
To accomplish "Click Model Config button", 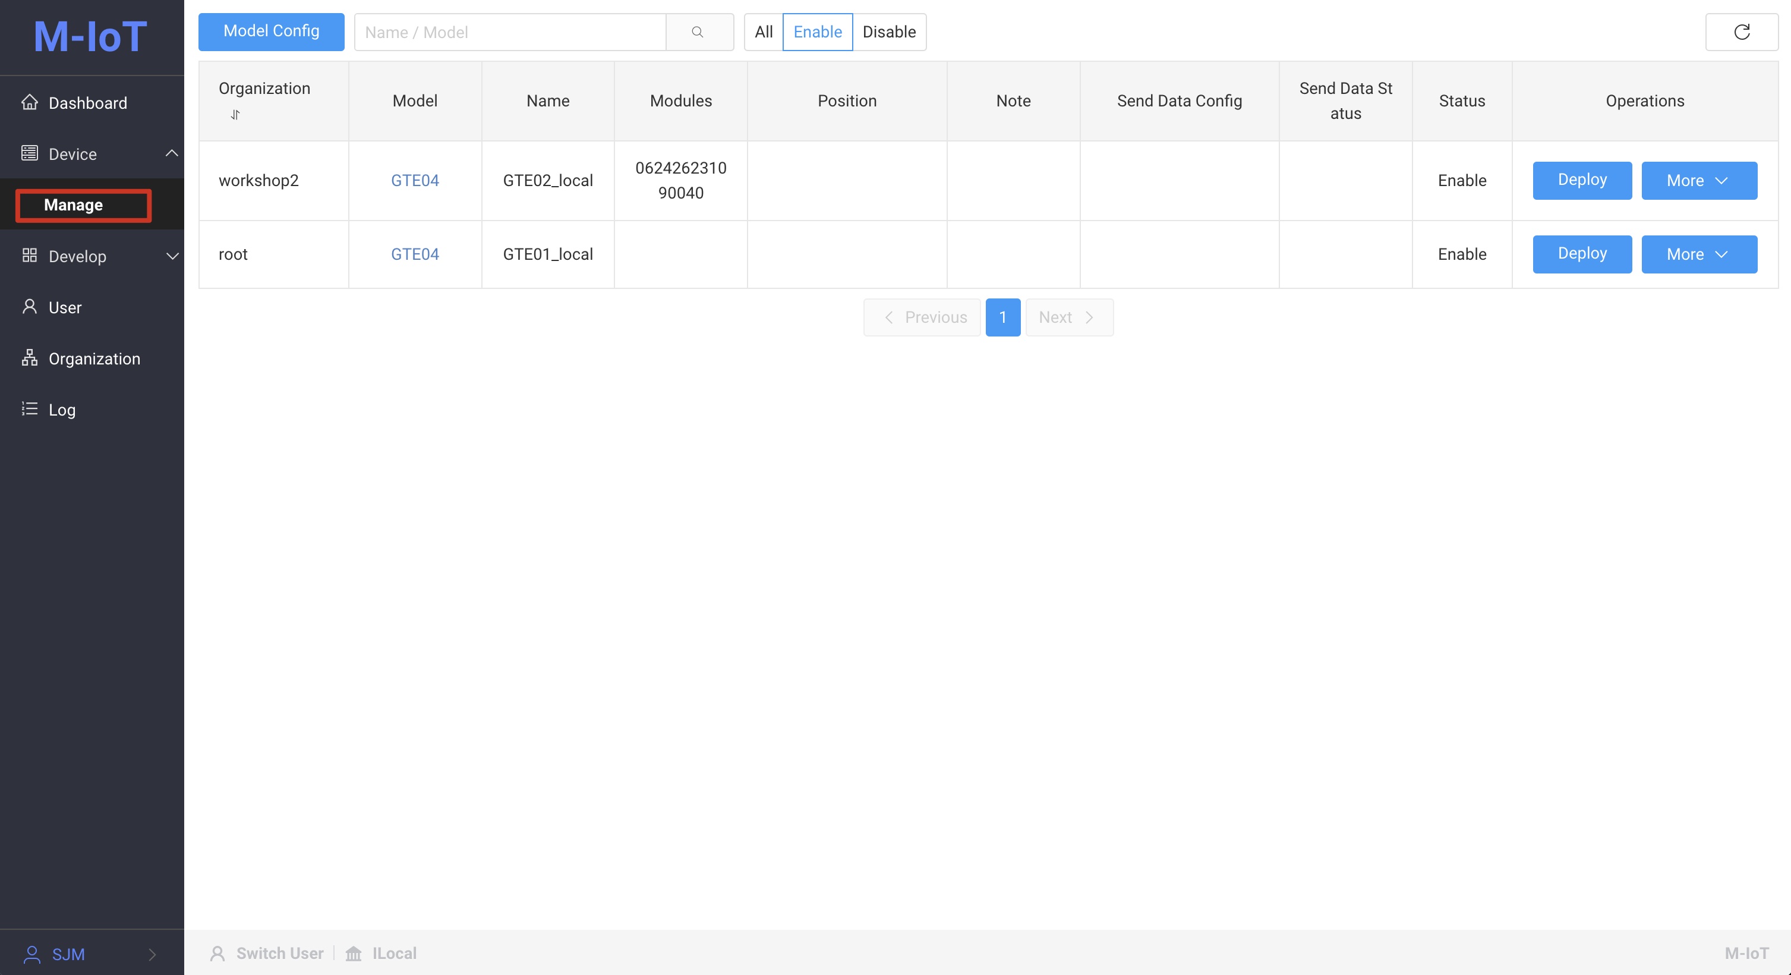I will 271,32.
